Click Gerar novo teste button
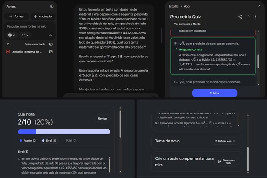Viewport: 267px width, 178px height. 227,162
